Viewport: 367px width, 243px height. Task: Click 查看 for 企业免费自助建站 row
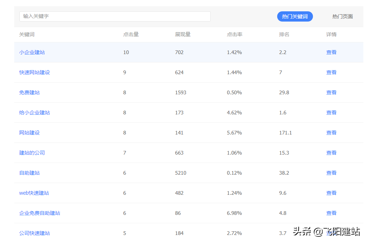click(x=332, y=213)
